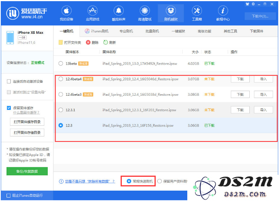Switch to the 批量刷机 tab

click(152, 31)
